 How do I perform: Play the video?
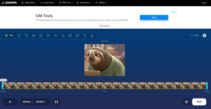coord(10,102)
